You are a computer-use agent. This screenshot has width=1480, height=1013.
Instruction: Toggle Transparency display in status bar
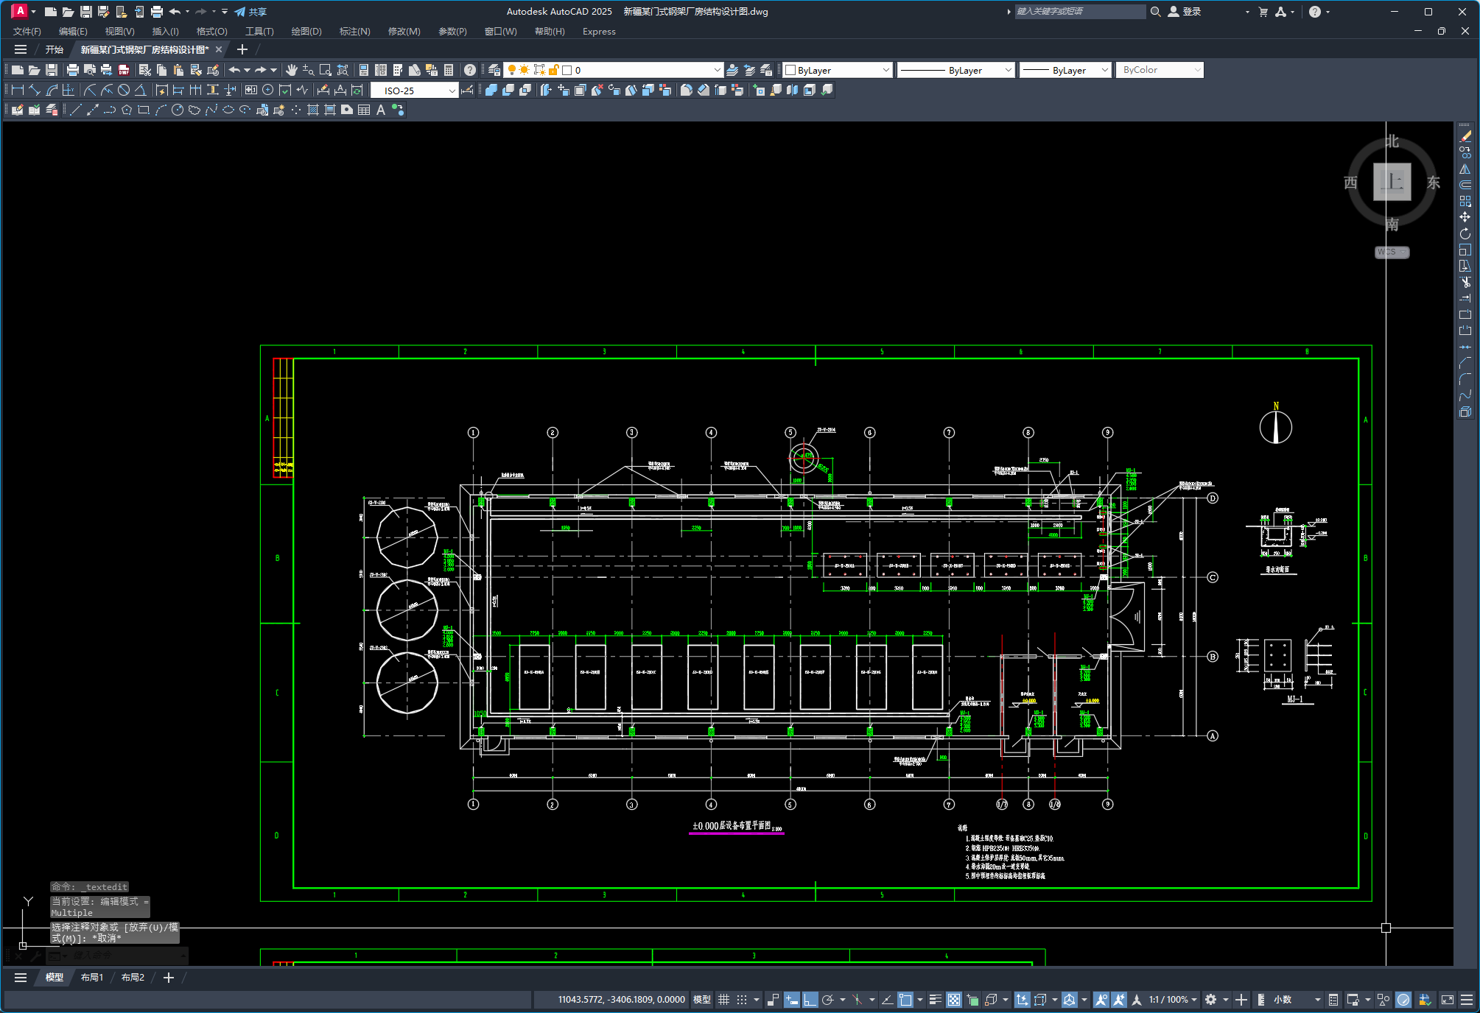coord(954,1000)
